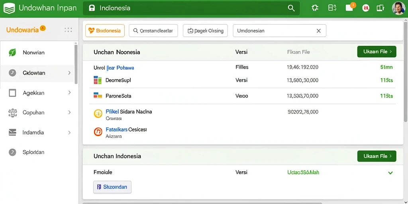This screenshot has height=204, width=408.
Task: Open the Jear Pohawa link
Action: pos(120,68)
